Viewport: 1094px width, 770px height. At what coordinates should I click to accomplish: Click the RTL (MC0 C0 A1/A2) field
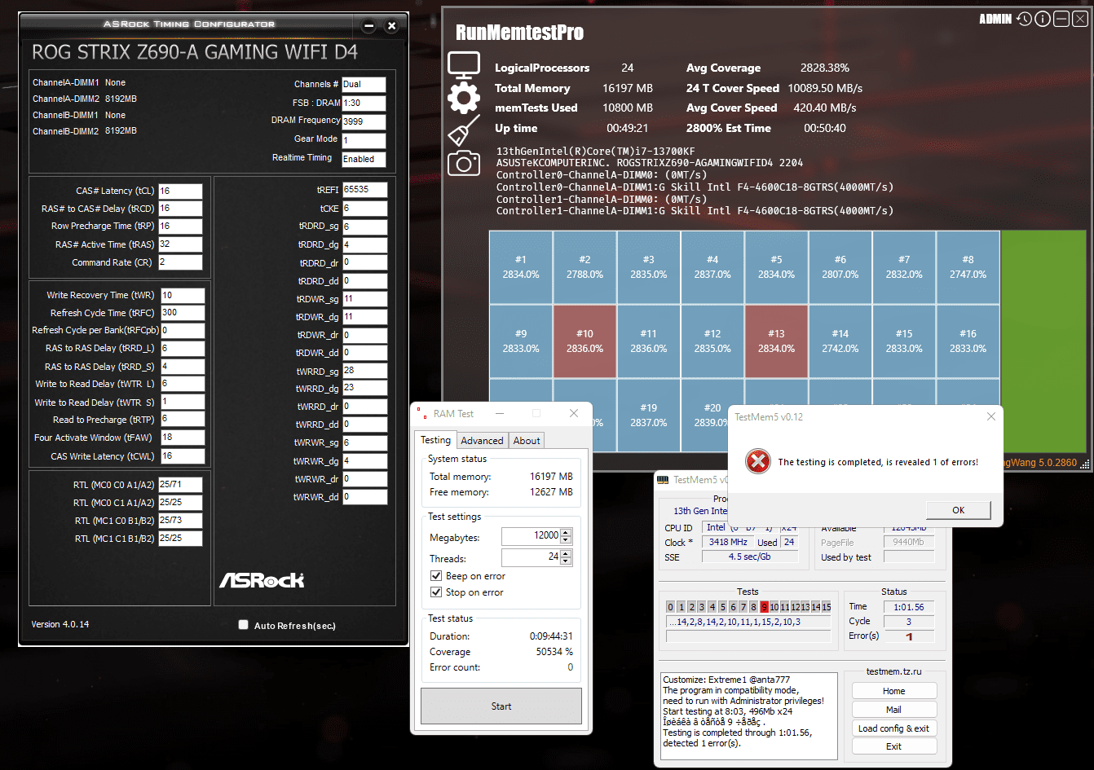point(180,485)
